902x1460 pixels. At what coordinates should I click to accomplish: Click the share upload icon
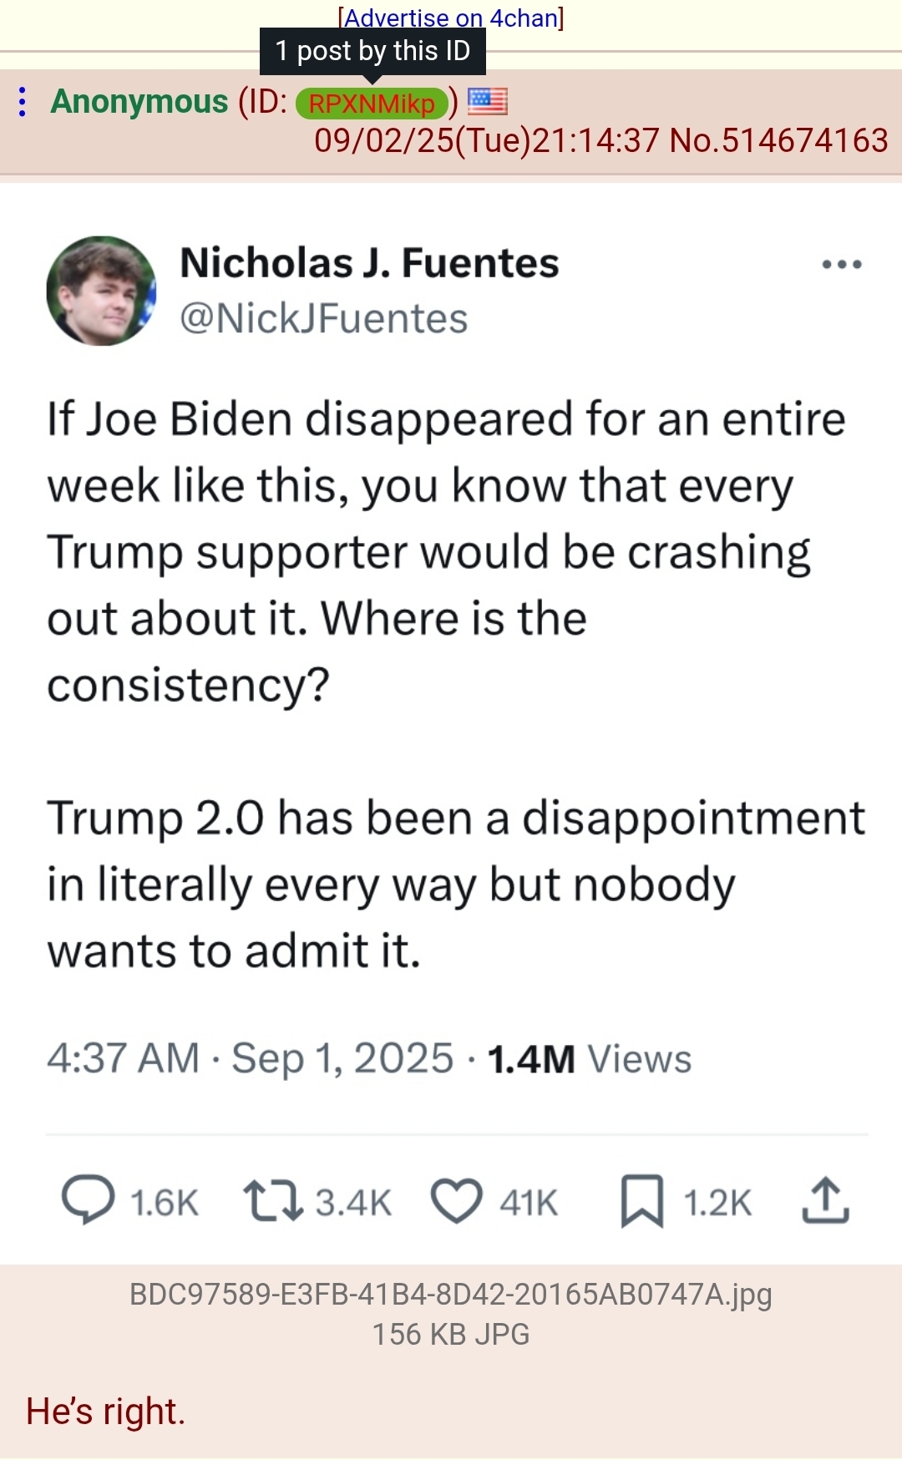click(x=825, y=1201)
